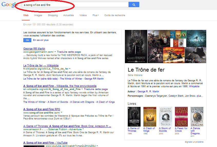This screenshot has height=147, width=217.
Task: Open A Storm of Swords book cover
Action: (x=165, y=117)
